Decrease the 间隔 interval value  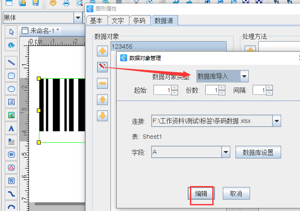pos(269,93)
